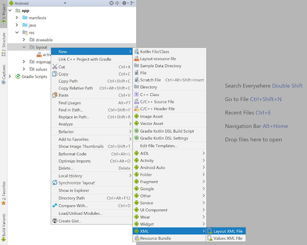Expand the manifests folder

(17, 18)
